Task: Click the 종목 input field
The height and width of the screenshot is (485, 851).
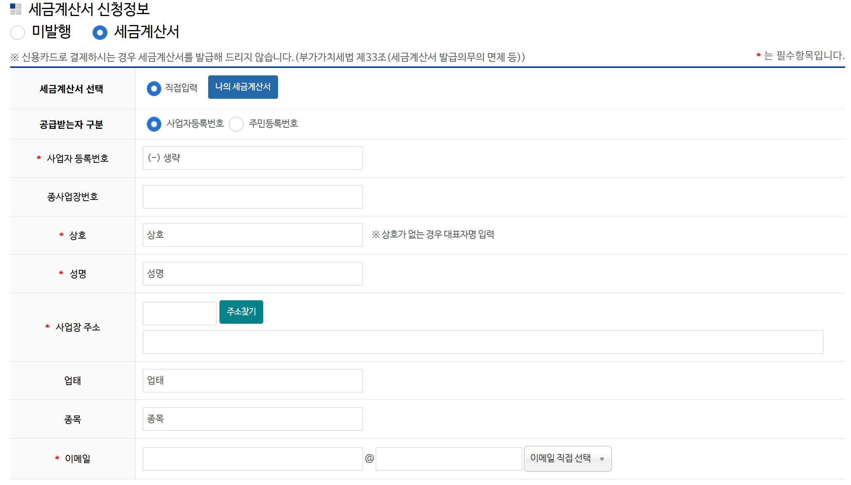Action: click(252, 419)
